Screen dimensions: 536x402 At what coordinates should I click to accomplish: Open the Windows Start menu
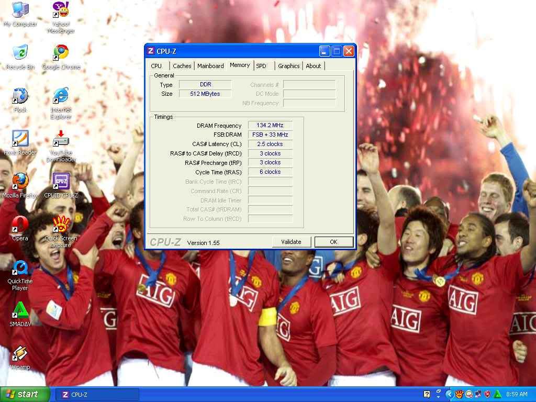25,394
